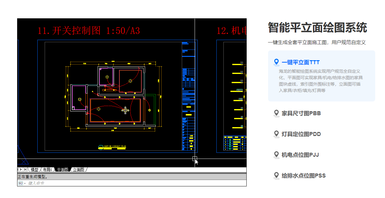
Task: Select the 平面图 tab
Action: point(63,169)
